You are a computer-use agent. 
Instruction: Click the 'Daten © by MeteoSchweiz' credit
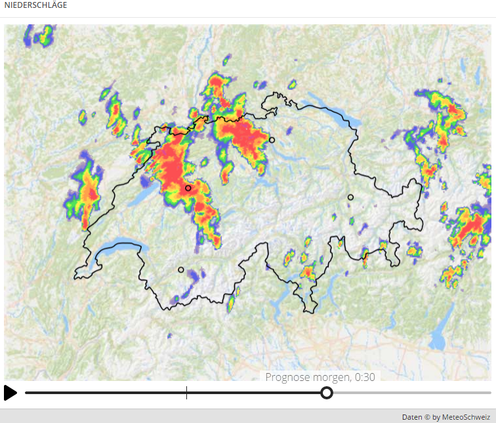click(446, 417)
